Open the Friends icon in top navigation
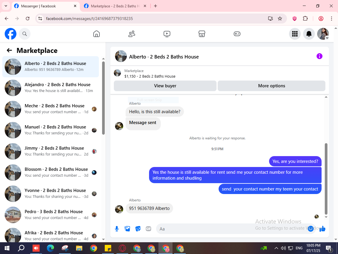The width and height of the screenshot is (338, 254). click(132, 34)
